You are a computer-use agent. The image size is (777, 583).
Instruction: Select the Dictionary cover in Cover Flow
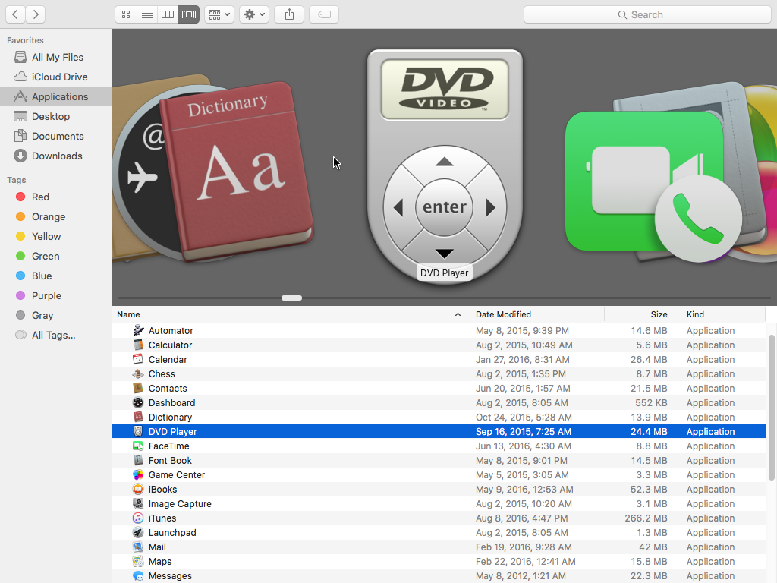point(237,171)
